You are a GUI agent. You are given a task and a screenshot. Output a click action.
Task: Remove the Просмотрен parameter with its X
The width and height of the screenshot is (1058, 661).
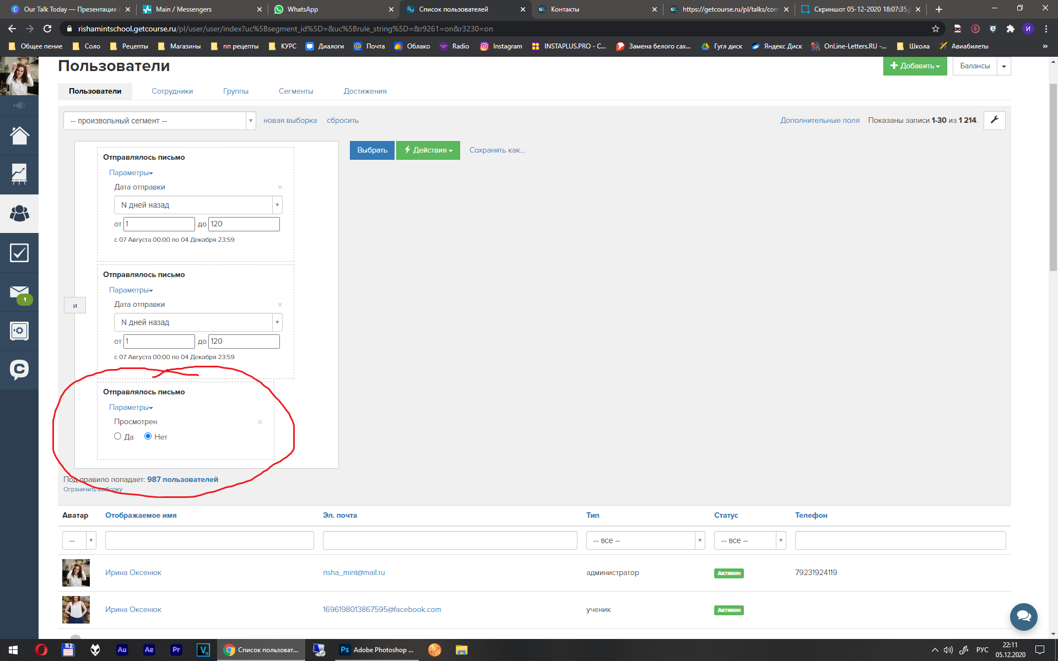[x=260, y=422]
